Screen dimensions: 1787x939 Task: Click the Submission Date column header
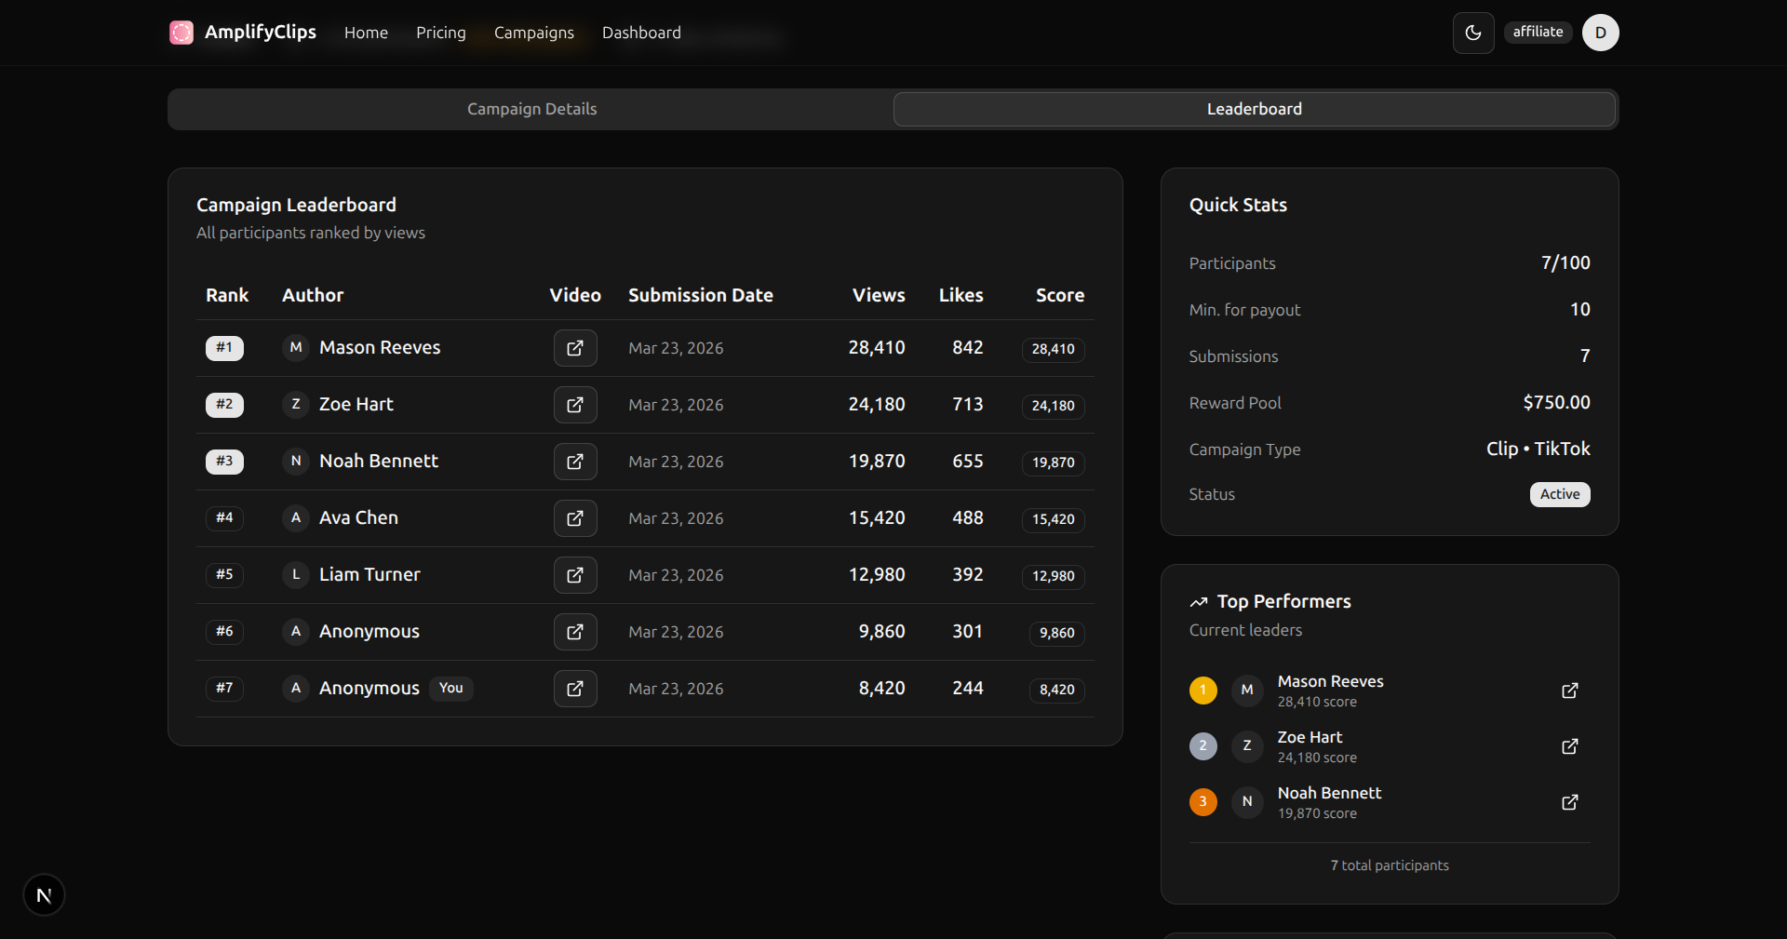pyautogui.click(x=701, y=295)
